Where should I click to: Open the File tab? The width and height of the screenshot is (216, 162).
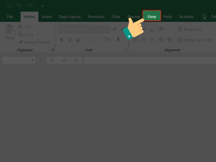coord(10,17)
